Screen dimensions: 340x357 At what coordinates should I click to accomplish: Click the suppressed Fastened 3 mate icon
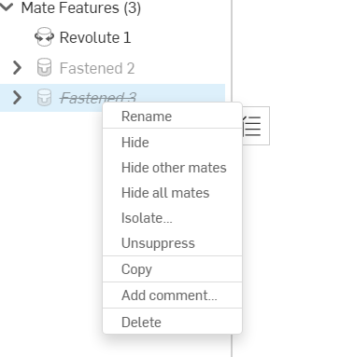pos(44,97)
